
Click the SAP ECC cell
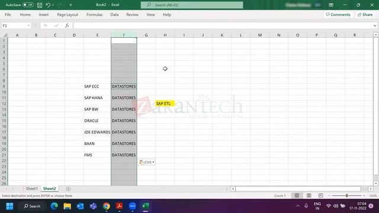pos(97,86)
